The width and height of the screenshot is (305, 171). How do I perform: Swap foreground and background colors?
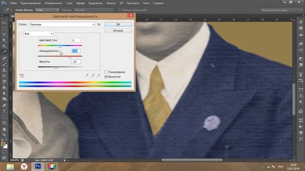point(6,140)
